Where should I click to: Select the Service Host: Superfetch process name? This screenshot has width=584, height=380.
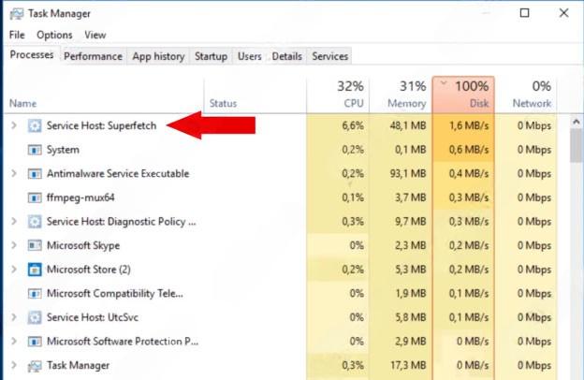pyautogui.click(x=101, y=126)
